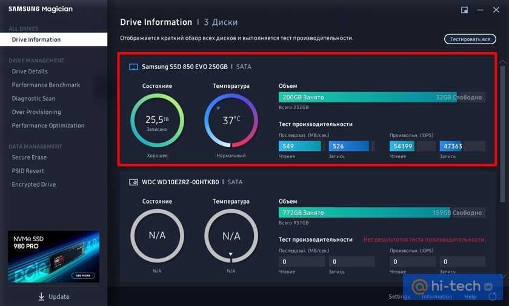Click the WDC 772GB used capacity bar
Image resolution: width=509 pixels, height=306 pixels.
(x=364, y=213)
